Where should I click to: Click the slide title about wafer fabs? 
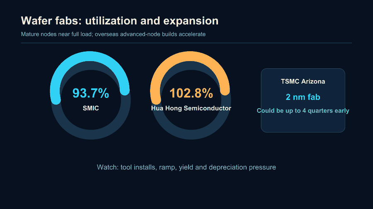pos(120,21)
